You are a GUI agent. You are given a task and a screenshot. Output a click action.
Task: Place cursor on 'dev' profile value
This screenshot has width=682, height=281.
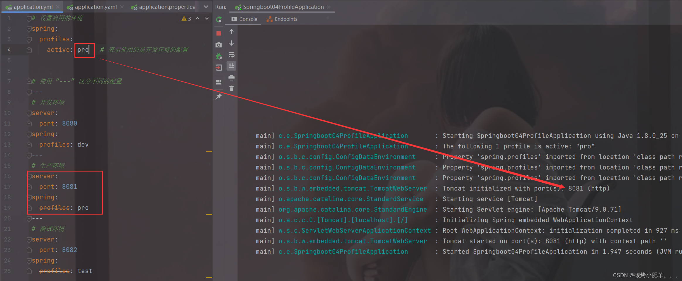[x=83, y=145]
